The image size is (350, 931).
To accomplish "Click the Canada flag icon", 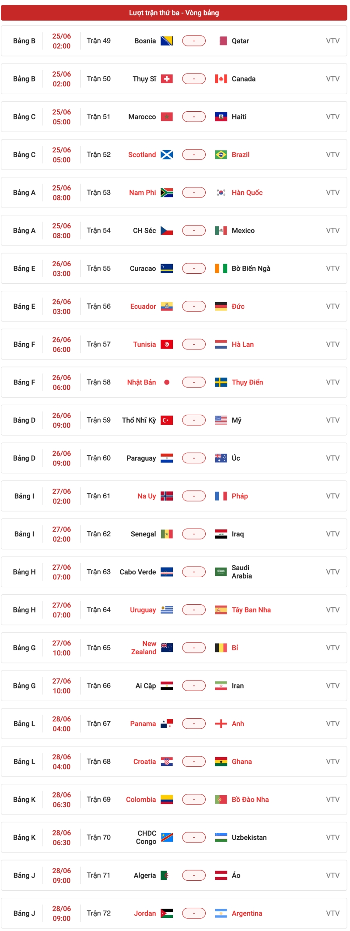I will [221, 79].
